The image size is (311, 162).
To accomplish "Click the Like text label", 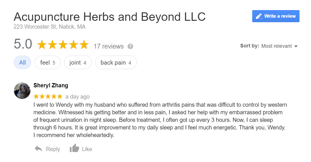I will (x=87, y=149).
